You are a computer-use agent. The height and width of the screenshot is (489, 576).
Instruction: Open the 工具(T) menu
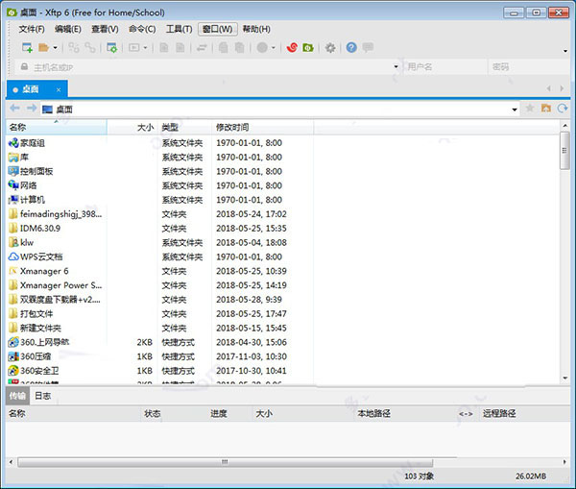tap(179, 29)
